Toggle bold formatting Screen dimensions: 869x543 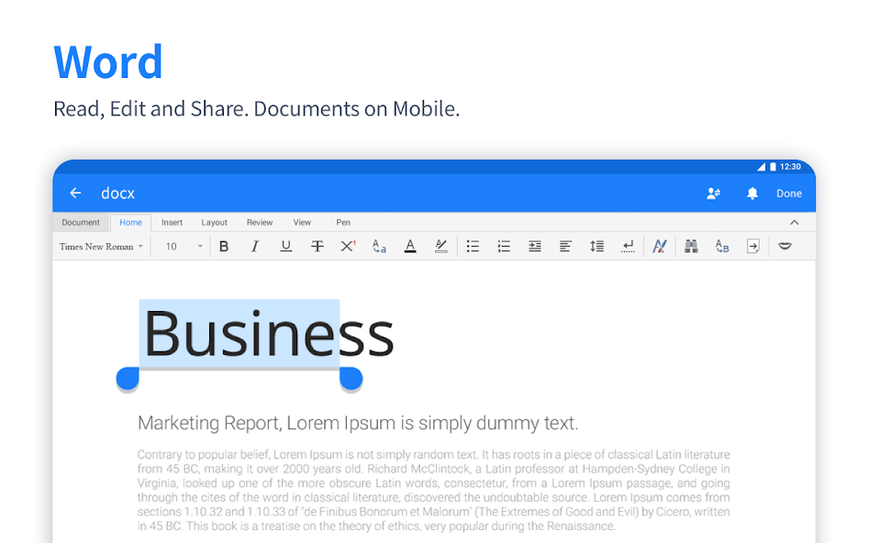click(224, 247)
